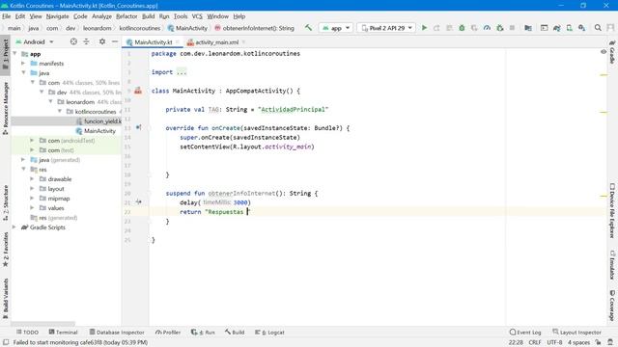Open the profiler gauge icon in toolbar
Image resolution: width=618 pixels, height=347 pixels.
click(x=487, y=28)
